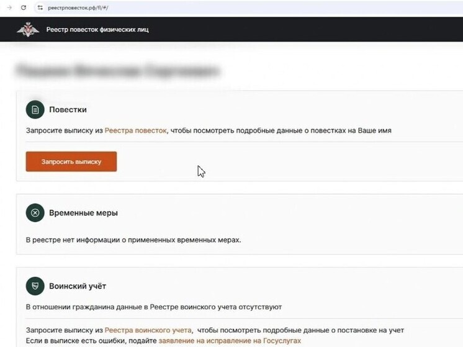Image resolution: width=463 pixels, height=347 pixels.
Task: Click header title Реестр повесток физических лиц
Action: [x=97, y=30]
